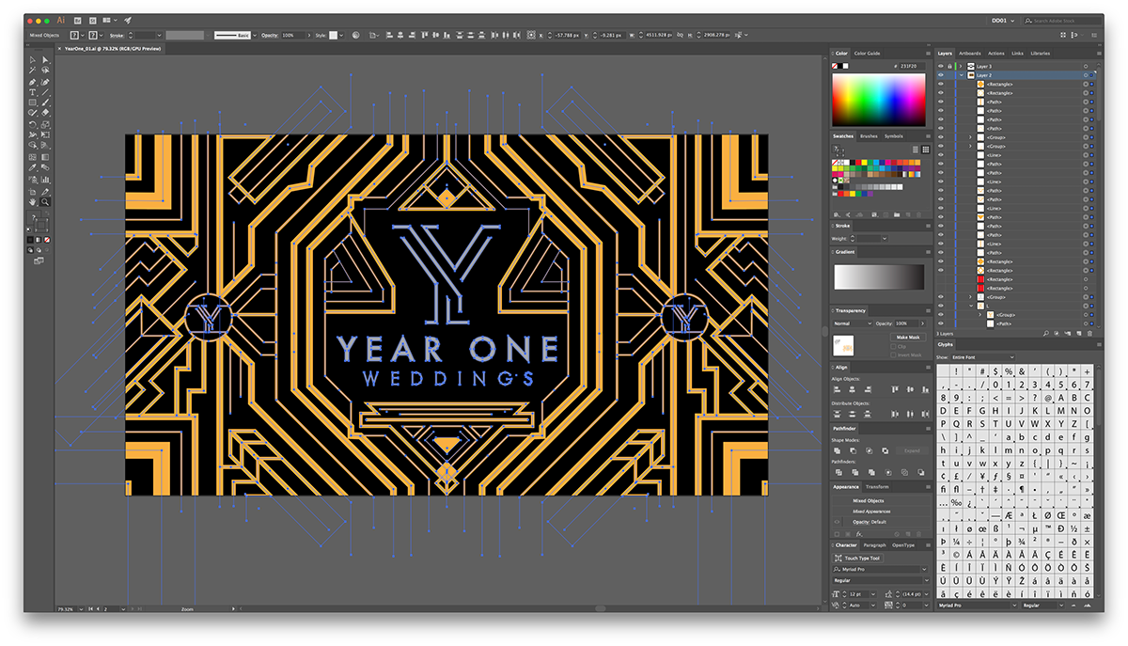Click the Touch Type Tool button

[858, 558]
